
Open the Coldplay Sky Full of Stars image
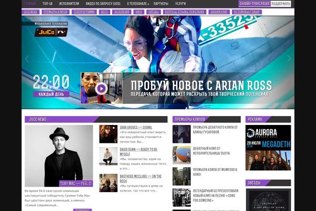point(269,200)
